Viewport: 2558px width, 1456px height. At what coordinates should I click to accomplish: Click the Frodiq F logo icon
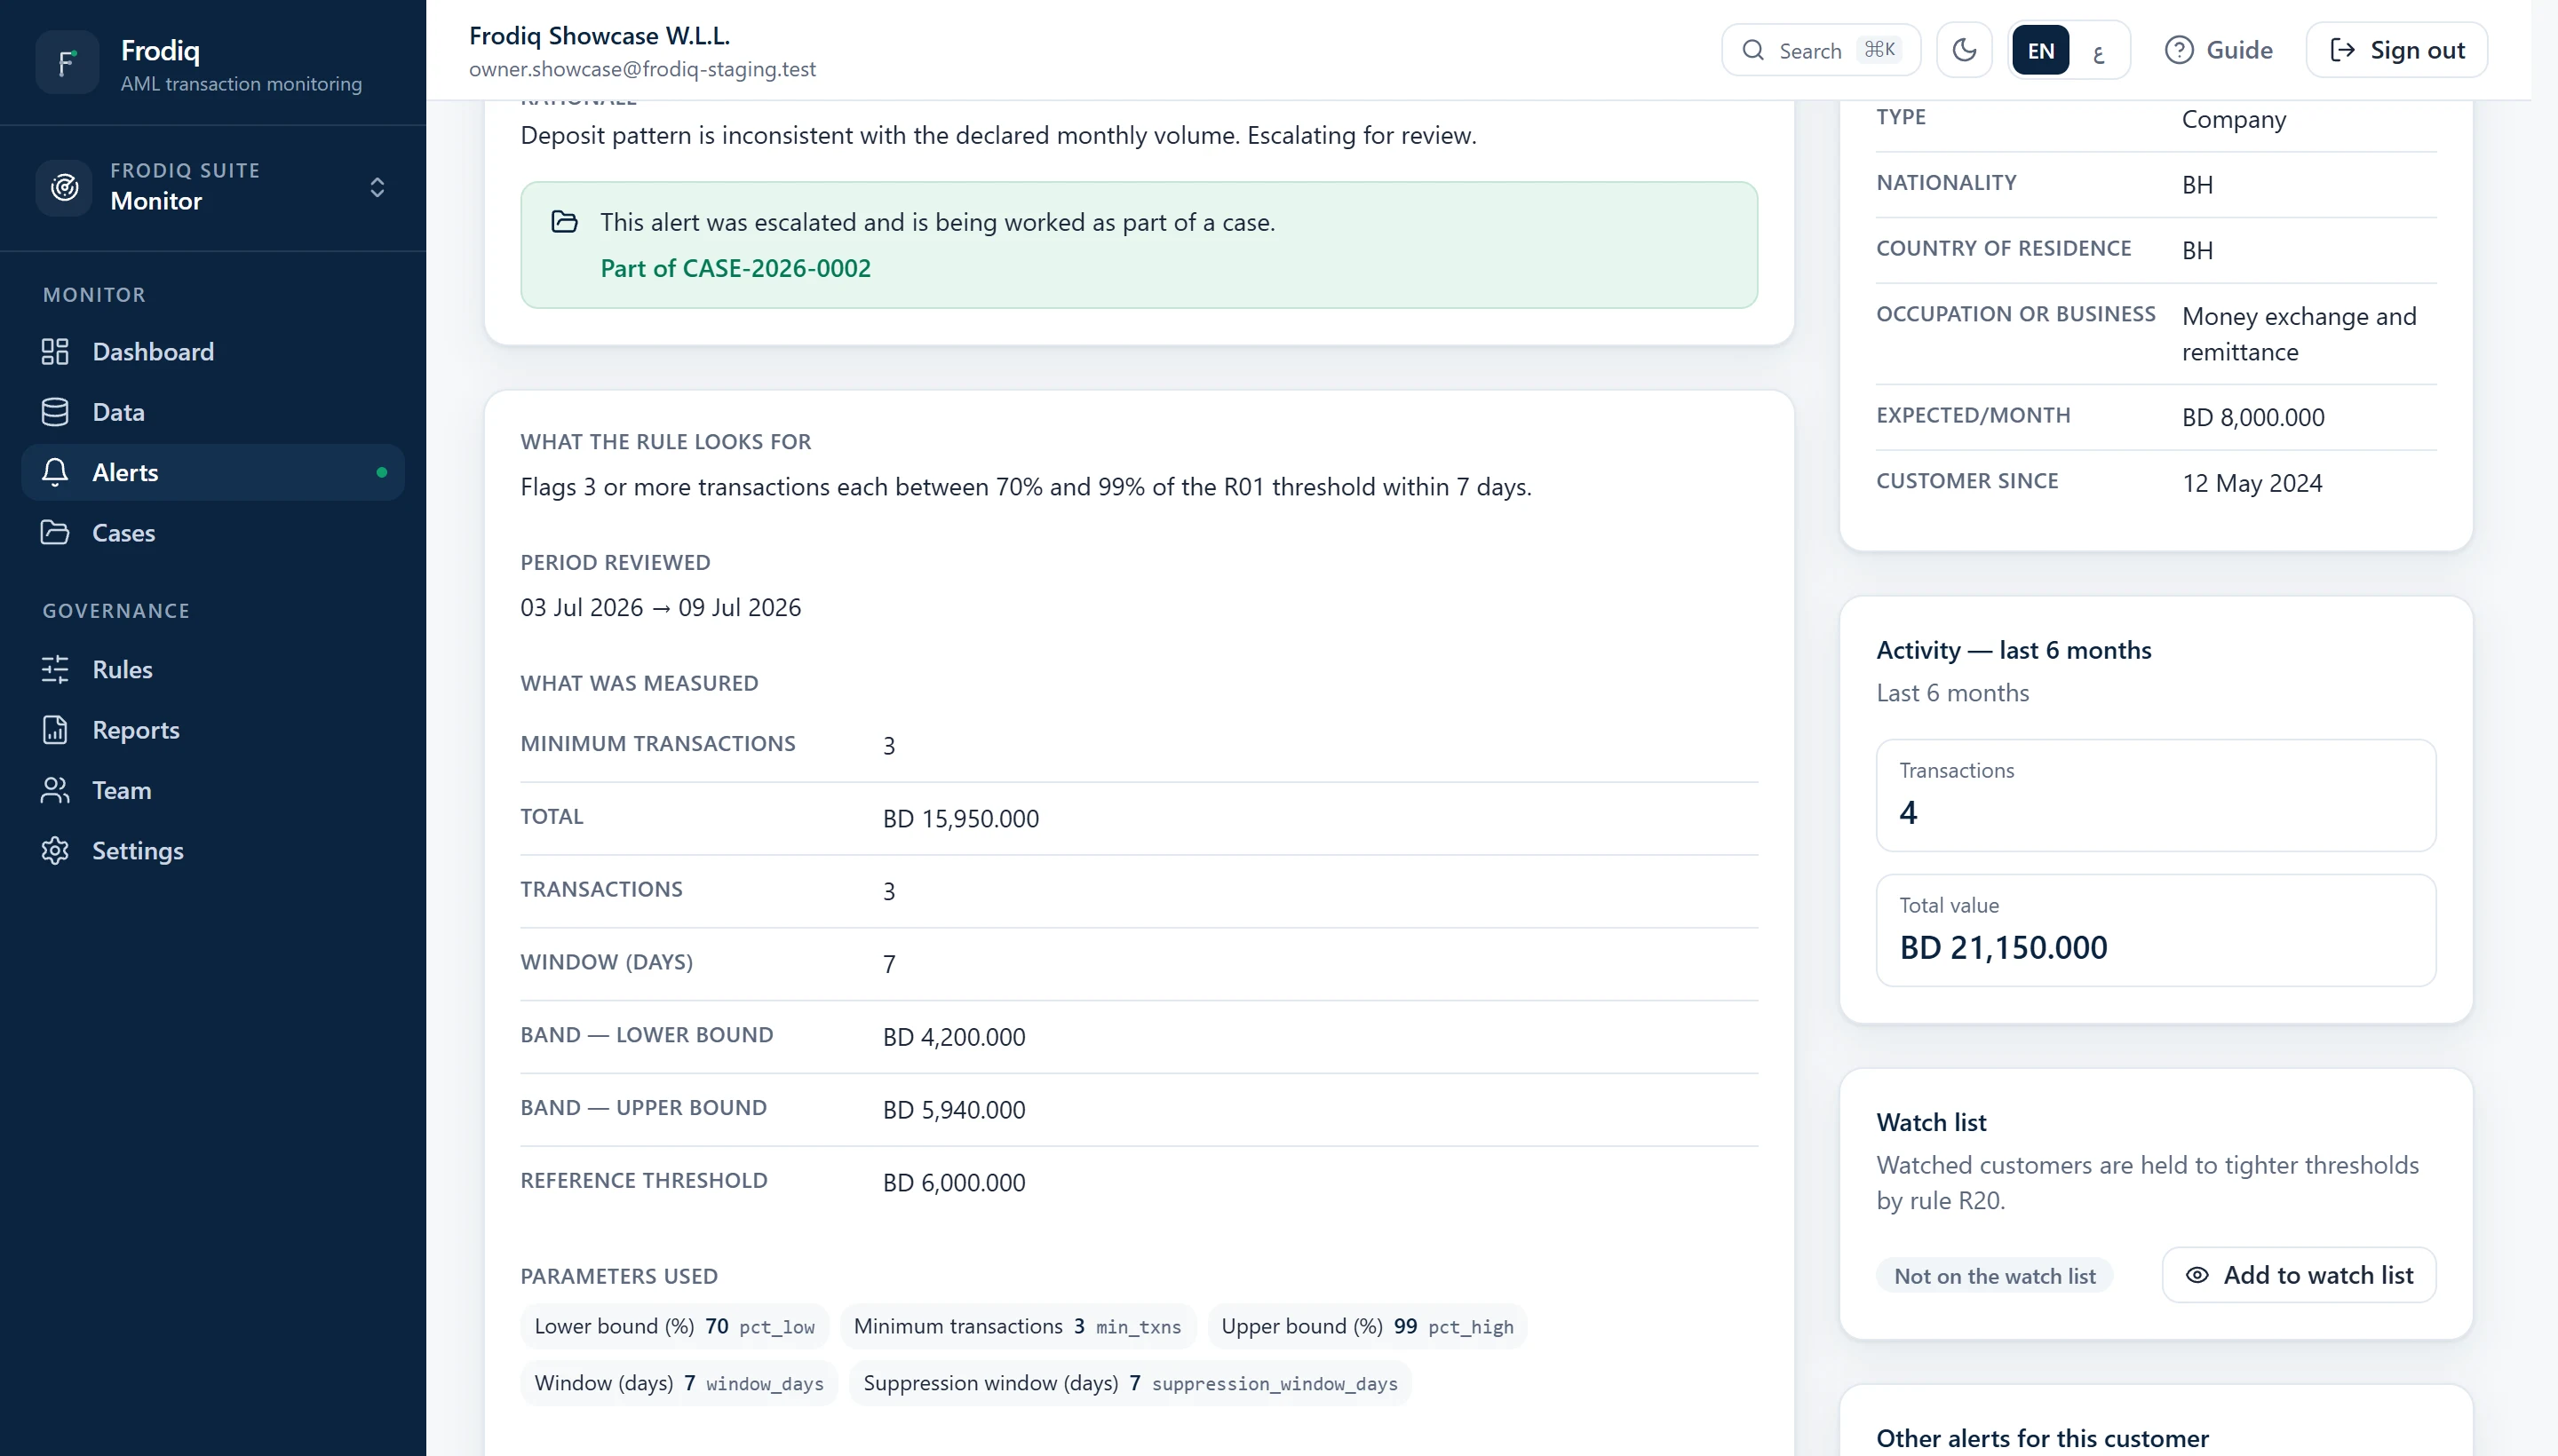[67, 62]
